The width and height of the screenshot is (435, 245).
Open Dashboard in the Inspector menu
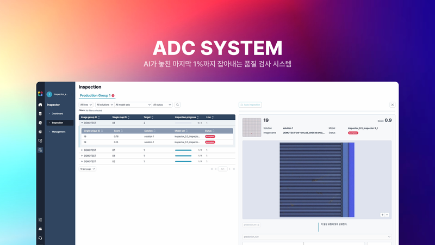pos(58,113)
